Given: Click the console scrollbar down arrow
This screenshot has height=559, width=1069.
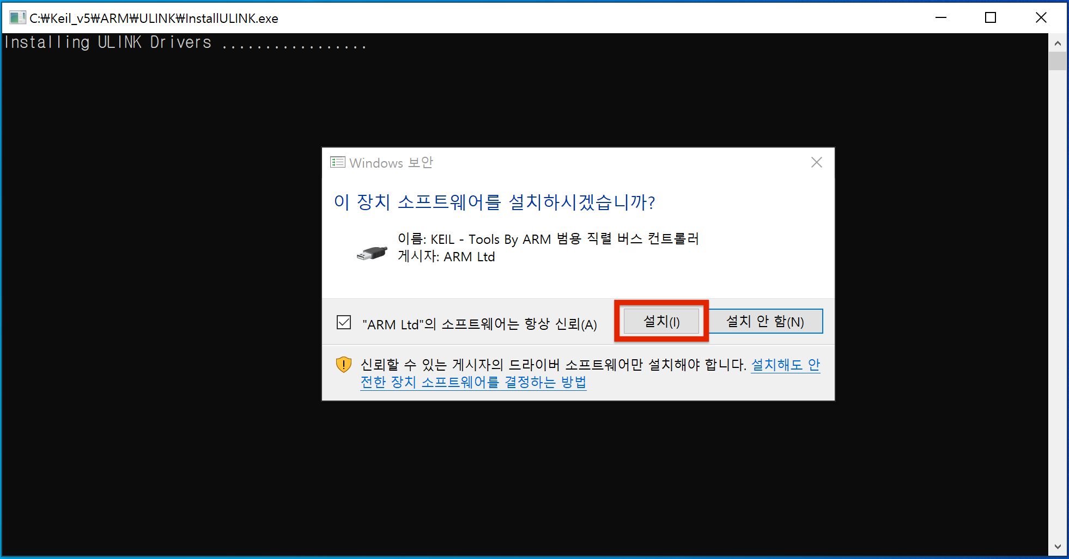Looking at the screenshot, I should coord(1057,547).
